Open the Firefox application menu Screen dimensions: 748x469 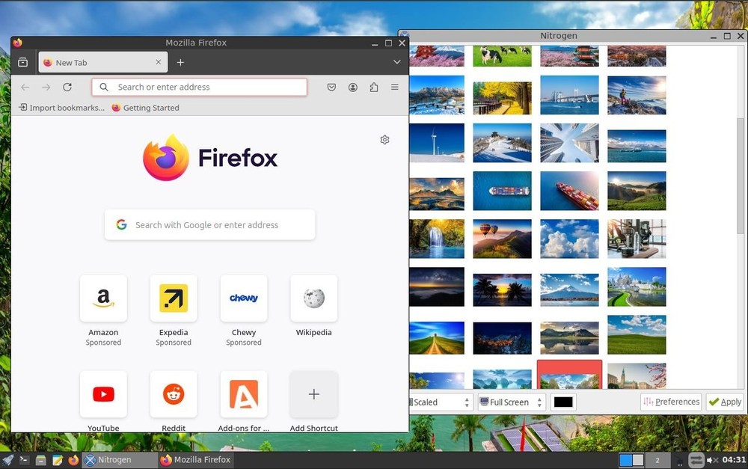click(x=394, y=87)
